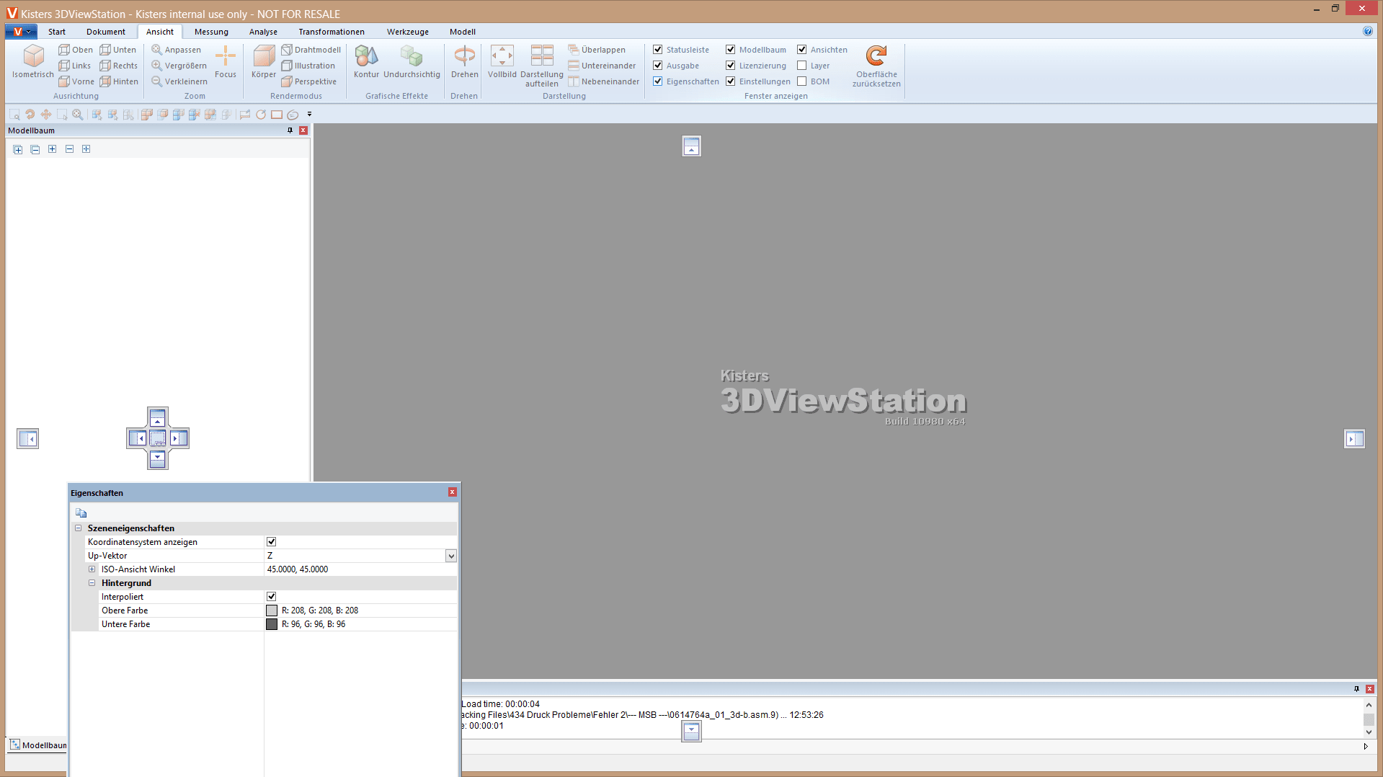Image resolution: width=1383 pixels, height=777 pixels.
Task: Expand the ISO-Ansicht Winkel row
Action: click(x=92, y=569)
